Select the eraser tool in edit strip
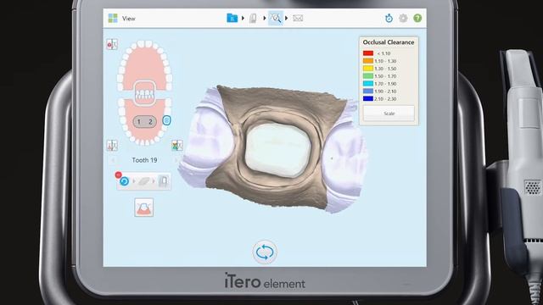The height and width of the screenshot is (305, 543). [x=144, y=181]
